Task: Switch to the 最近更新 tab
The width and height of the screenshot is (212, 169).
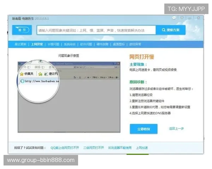Action: [x=20, y=44]
